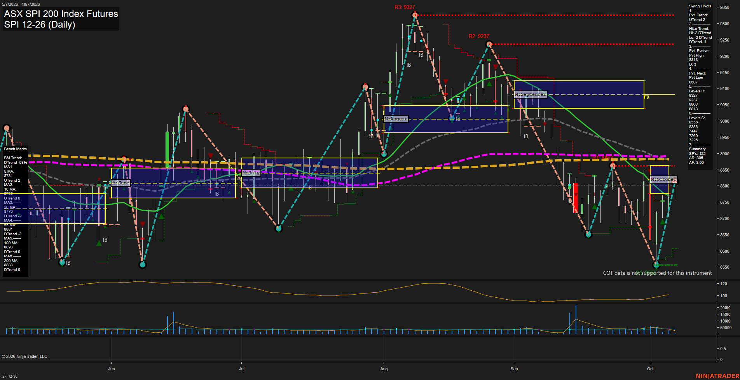
Task: Click the DTrend -58% benchmark trend value
Action: pyautogui.click(x=16, y=163)
